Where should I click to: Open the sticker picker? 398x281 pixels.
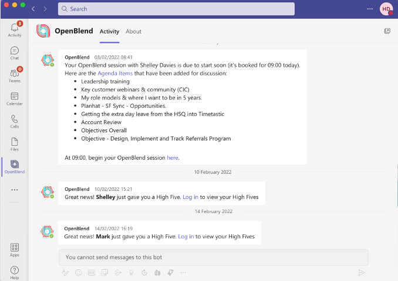104,272
